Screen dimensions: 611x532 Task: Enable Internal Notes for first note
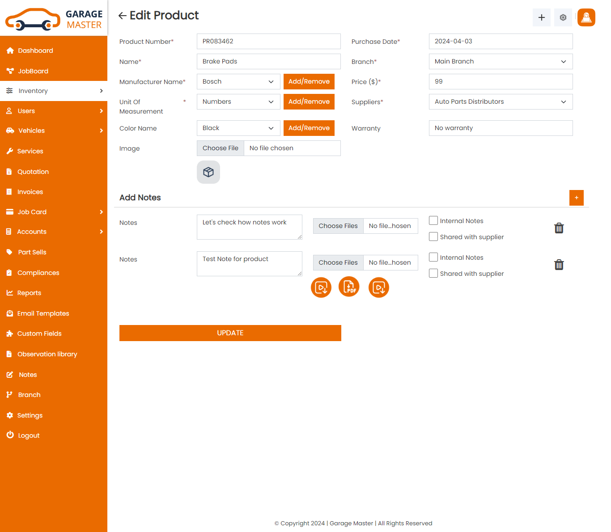pyautogui.click(x=433, y=220)
